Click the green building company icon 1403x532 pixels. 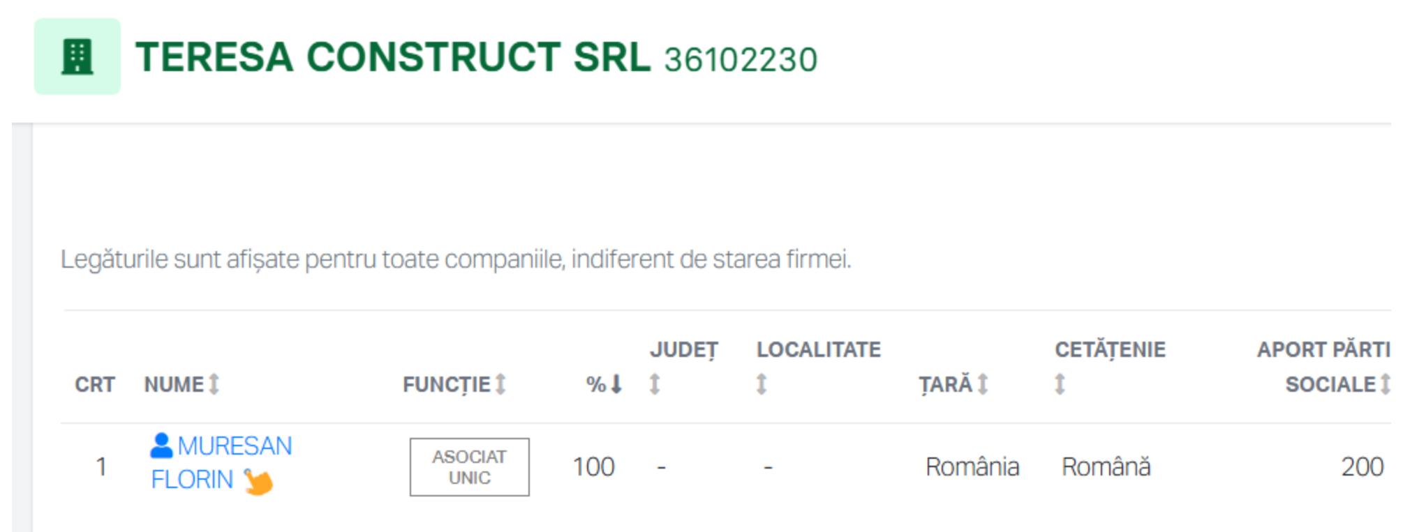coord(77,56)
